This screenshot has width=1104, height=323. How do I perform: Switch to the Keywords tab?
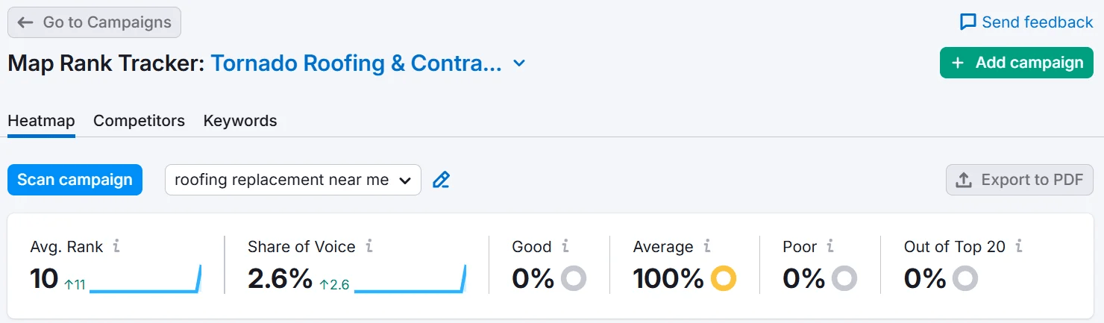tap(240, 121)
